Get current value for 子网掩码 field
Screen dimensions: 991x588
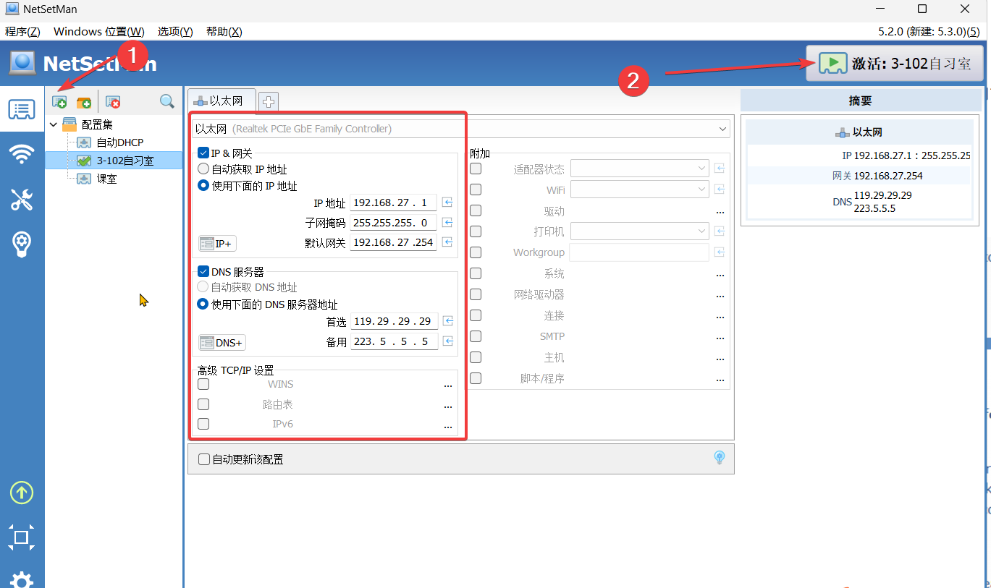pyautogui.click(x=448, y=223)
